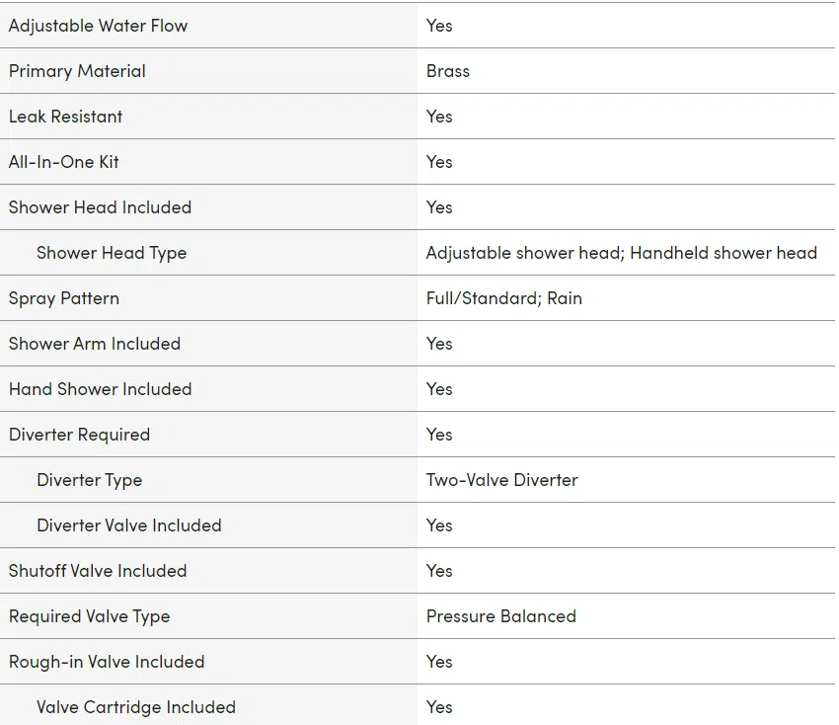Click the All-In-One Kit label
839x725 pixels.
(64, 162)
